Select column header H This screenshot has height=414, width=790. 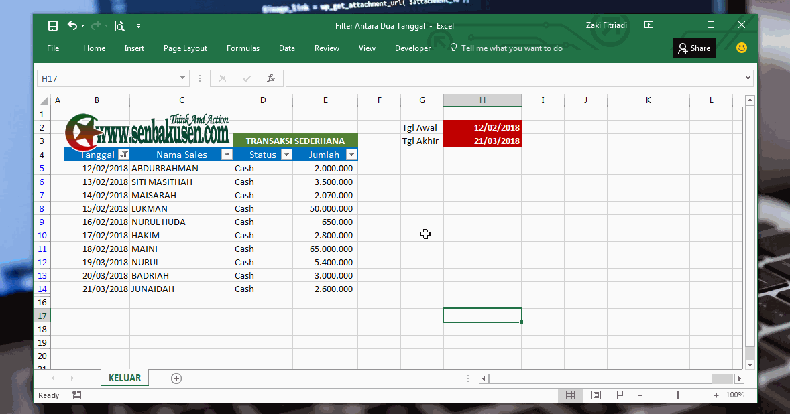[x=482, y=100]
